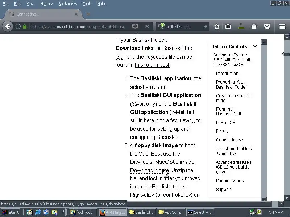290x217 pixels.
Task: Jump to 'In Mac OS' section
Action: coord(225,123)
